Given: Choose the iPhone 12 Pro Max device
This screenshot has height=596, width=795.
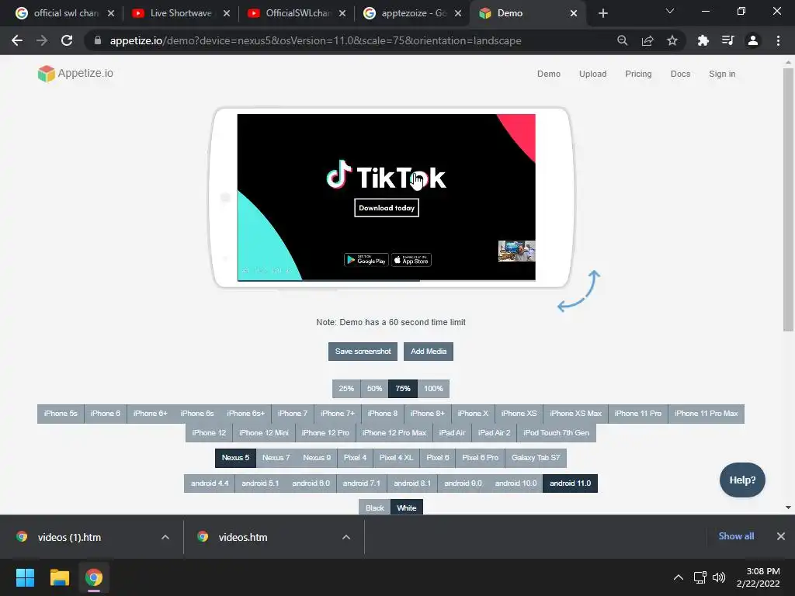Looking at the screenshot, I should (x=394, y=433).
